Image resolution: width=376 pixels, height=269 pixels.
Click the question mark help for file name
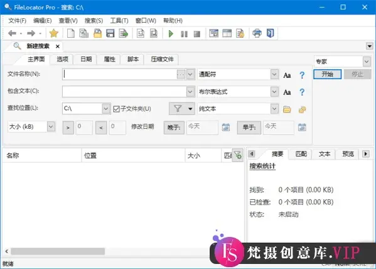click(302, 75)
